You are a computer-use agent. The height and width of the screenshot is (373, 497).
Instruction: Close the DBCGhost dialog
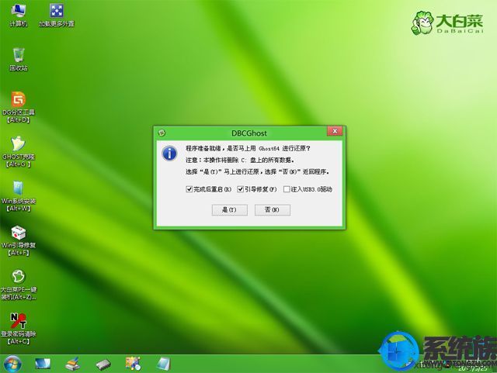[x=335, y=131]
